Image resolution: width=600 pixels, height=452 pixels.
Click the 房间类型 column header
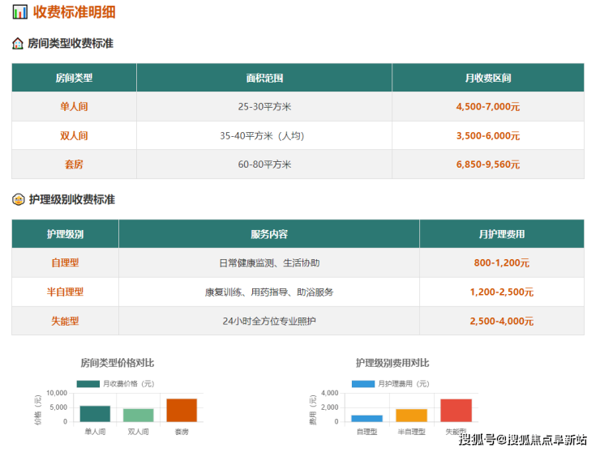pos(74,78)
